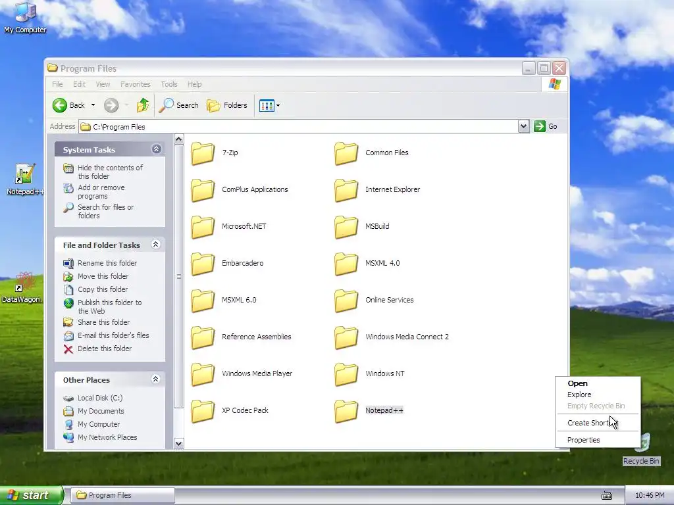Choose Explore in the context menu
The width and height of the screenshot is (674, 505).
click(598, 395)
